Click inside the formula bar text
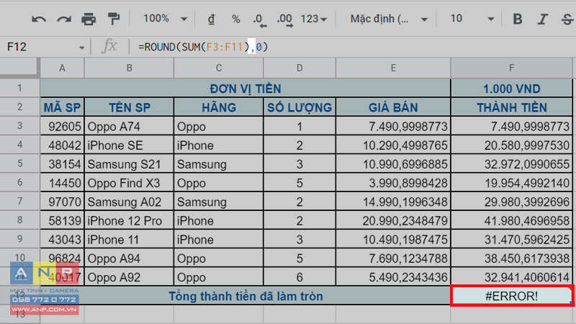576x324 pixels. point(203,47)
